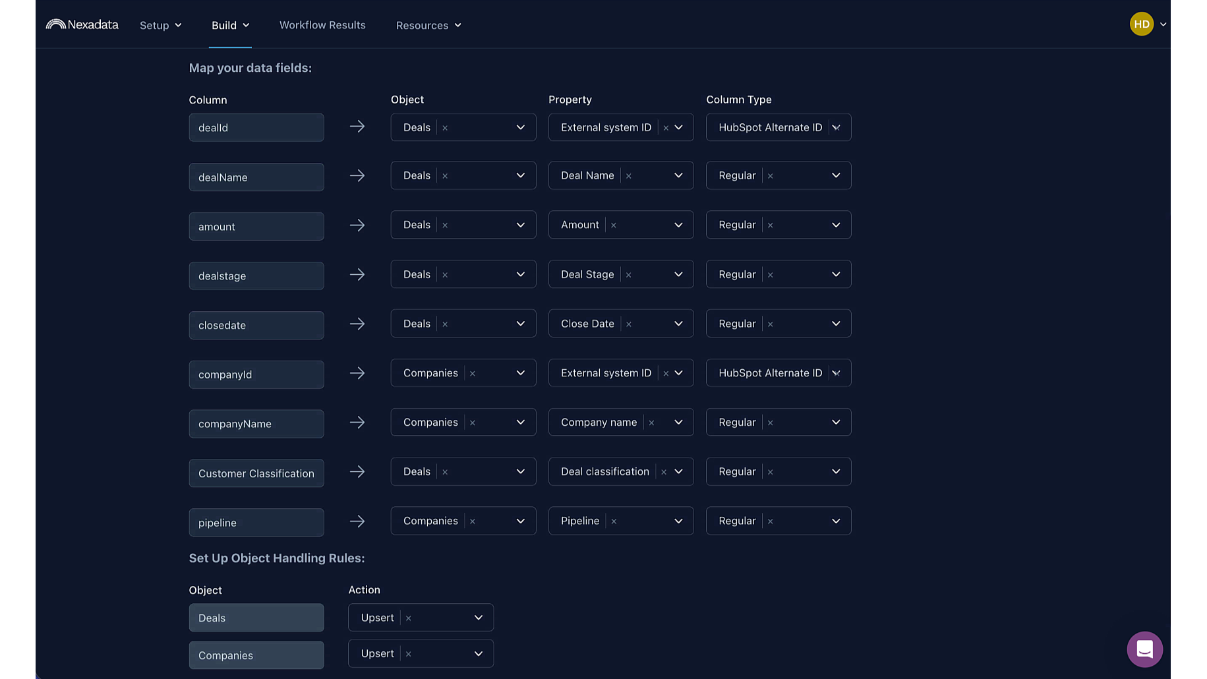Remove the Amount property tag

point(612,225)
